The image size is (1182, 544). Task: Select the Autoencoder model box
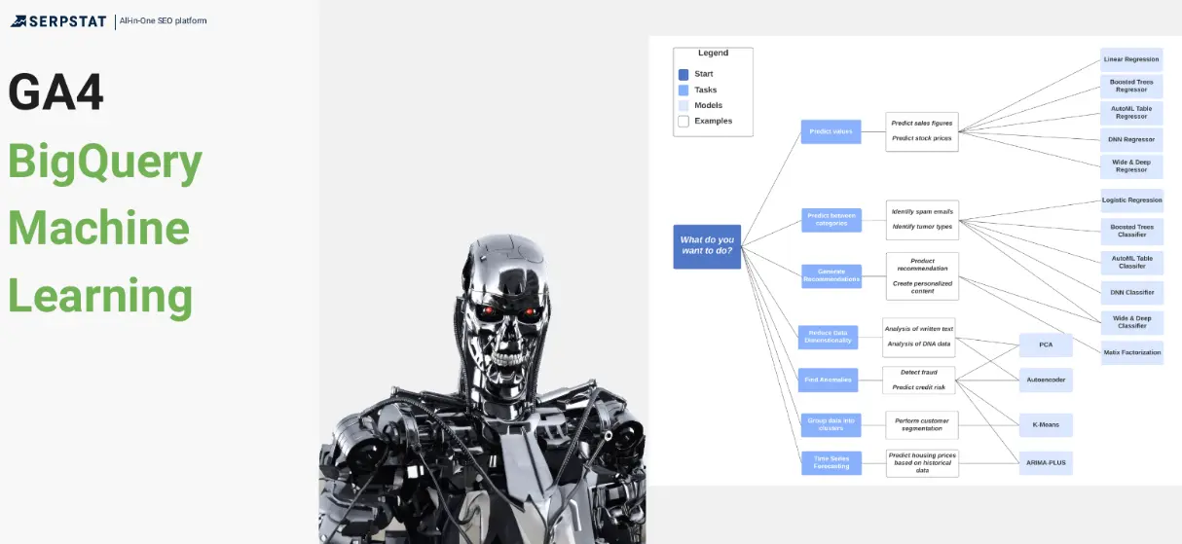(1046, 380)
